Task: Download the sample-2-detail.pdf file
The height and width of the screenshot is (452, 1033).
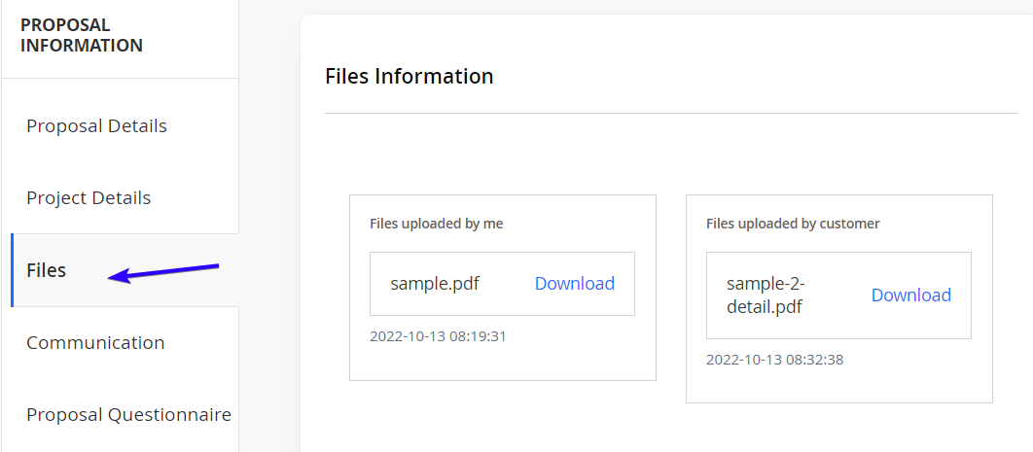Action: pos(911,296)
